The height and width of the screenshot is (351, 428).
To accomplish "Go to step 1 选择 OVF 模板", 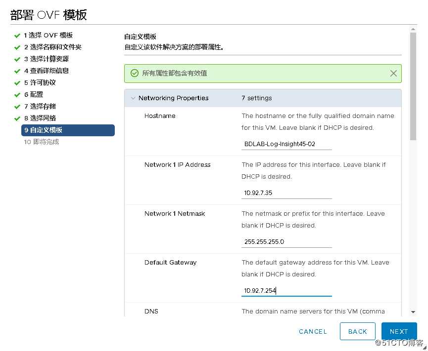I will (x=48, y=36).
